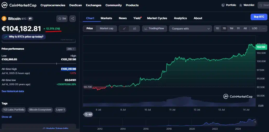
Task: Click the 2018 year on timeline
Action: coord(169,129)
